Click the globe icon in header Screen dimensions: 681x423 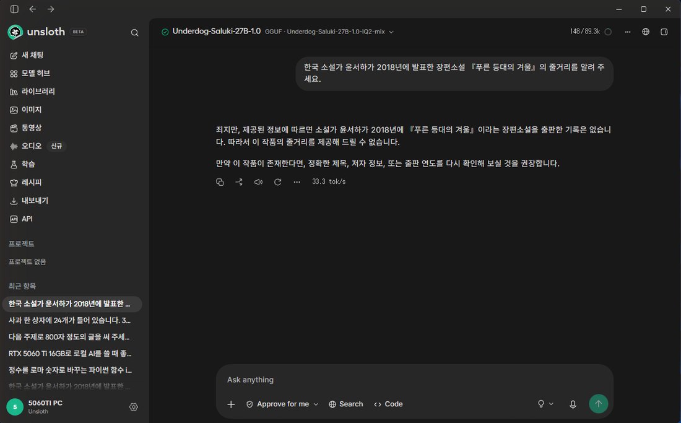click(646, 32)
